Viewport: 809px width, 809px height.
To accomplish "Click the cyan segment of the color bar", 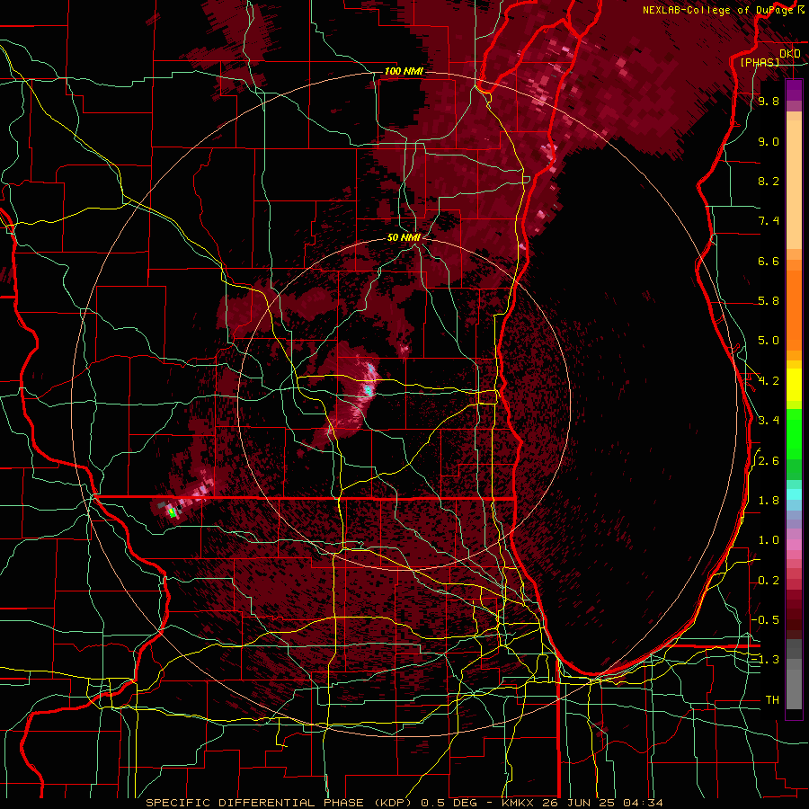I will point(794,494).
